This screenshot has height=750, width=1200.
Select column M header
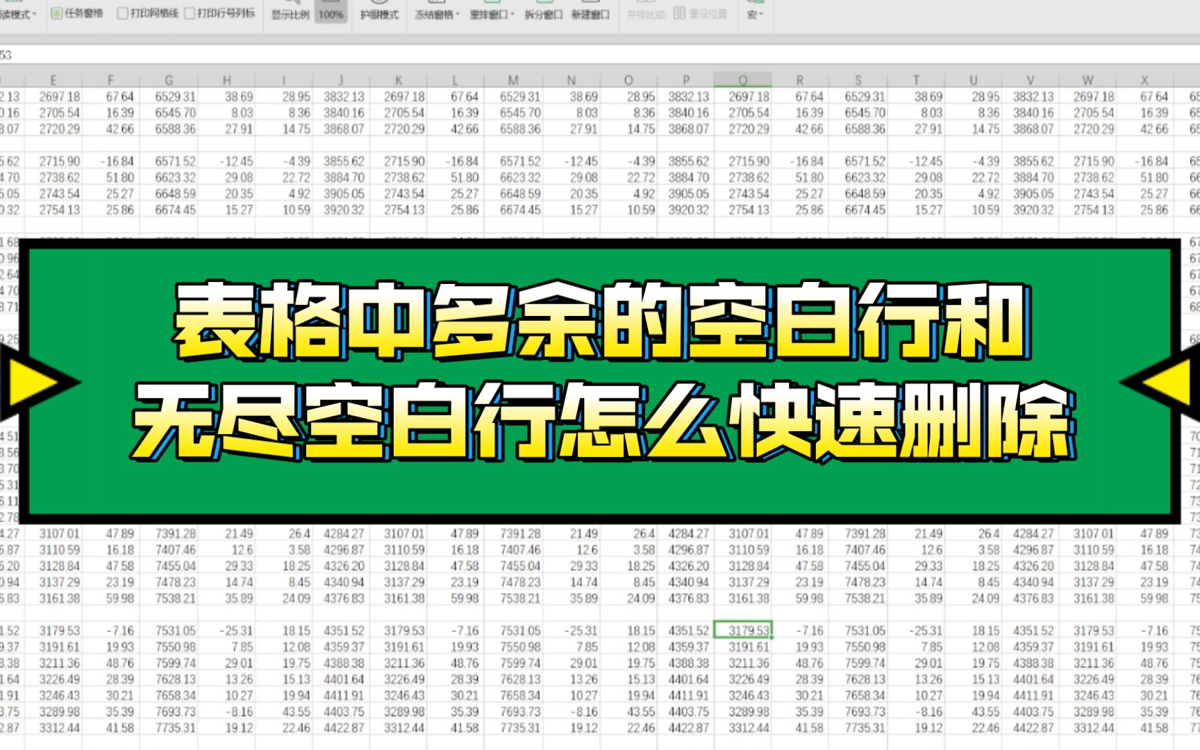[x=513, y=80]
